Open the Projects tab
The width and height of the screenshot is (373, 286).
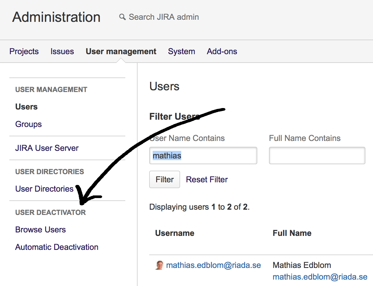pos(24,51)
